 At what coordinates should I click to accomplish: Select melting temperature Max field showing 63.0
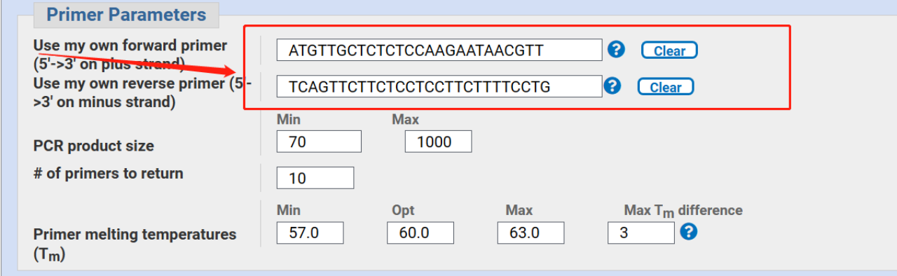(x=530, y=233)
